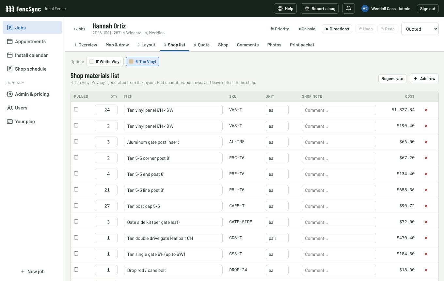Check pulled for Tan vinyl panel 6'H × 8'W
Screen dimensions: 444x281
pos(76,125)
